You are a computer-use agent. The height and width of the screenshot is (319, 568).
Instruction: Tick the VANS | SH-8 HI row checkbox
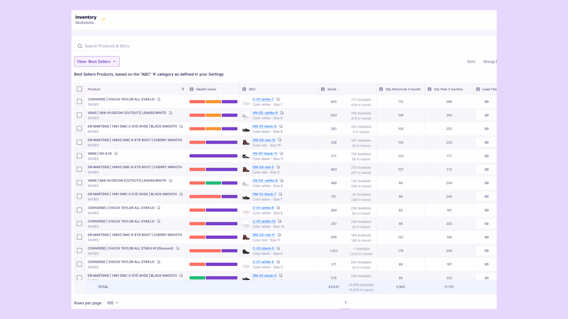tap(80, 156)
